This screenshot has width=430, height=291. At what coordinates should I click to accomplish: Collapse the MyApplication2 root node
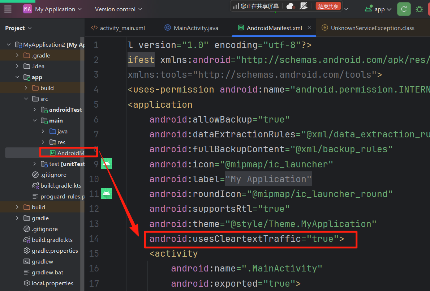[9, 44]
